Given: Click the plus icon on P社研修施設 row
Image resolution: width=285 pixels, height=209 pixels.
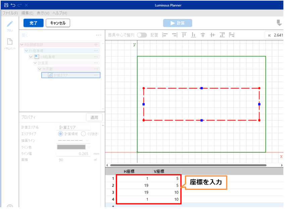Looking at the screenshot, I should tap(96, 44).
